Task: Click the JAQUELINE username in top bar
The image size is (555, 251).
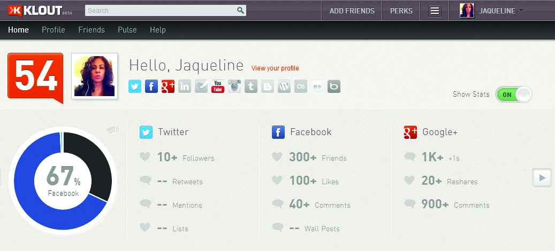Action: (497, 11)
